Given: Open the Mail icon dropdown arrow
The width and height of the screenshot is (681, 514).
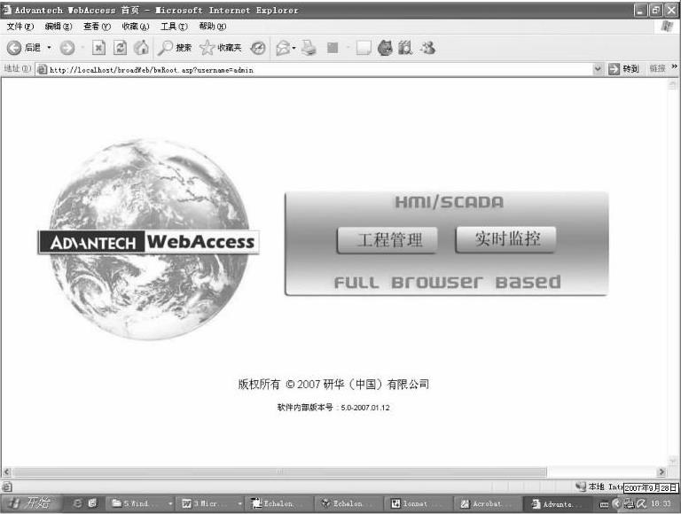Looking at the screenshot, I should [294, 48].
